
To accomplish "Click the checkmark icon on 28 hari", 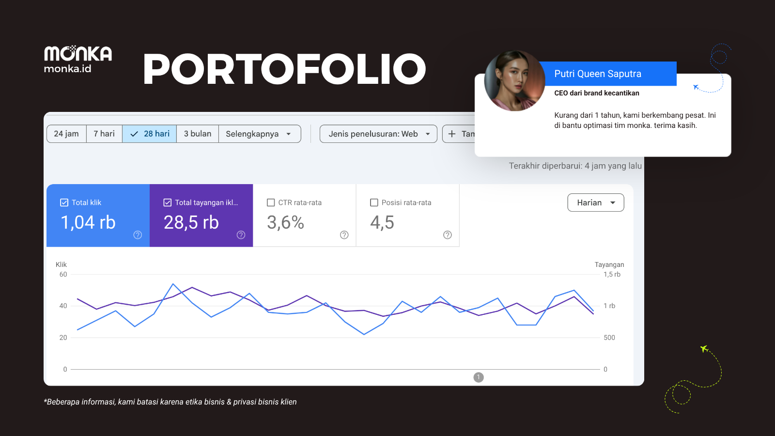I will coord(134,134).
